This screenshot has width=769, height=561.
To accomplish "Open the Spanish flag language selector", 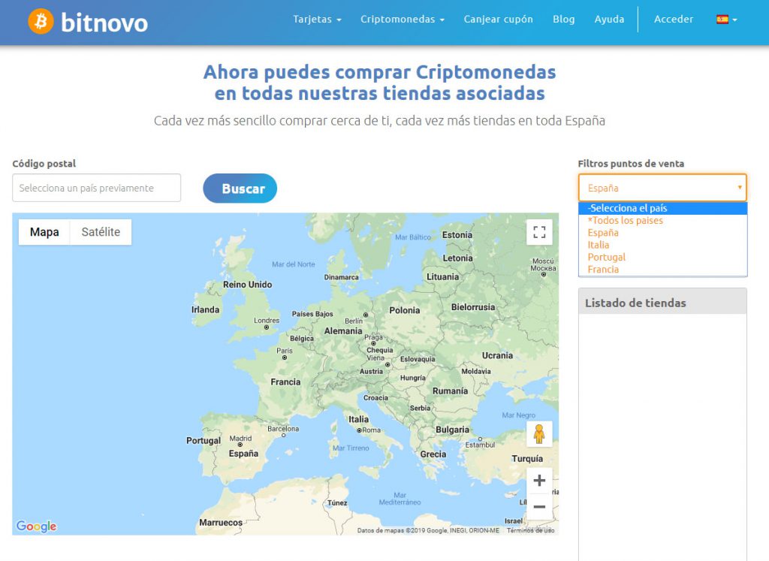I will click(726, 20).
